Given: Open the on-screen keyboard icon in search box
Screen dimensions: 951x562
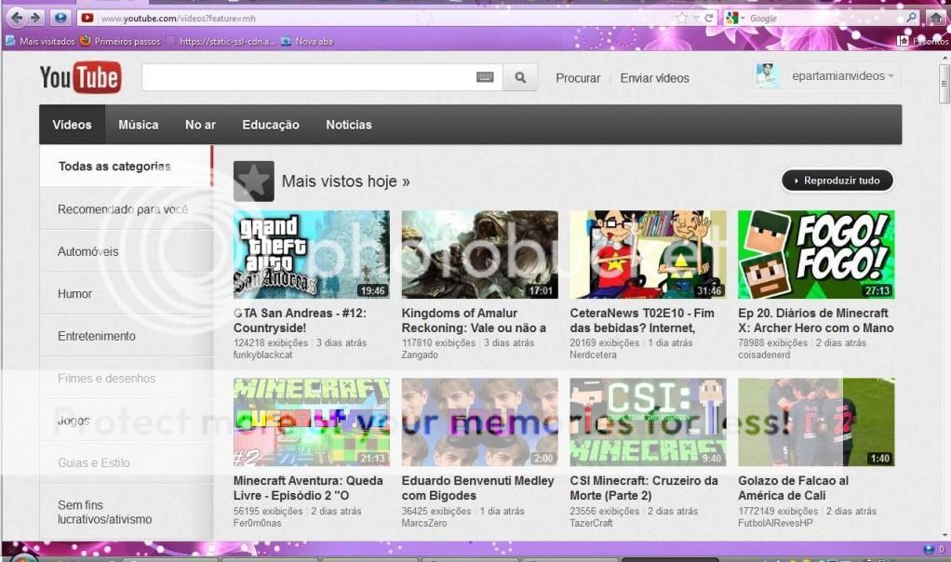Looking at the screenshot, I should [x=485, y=78].
